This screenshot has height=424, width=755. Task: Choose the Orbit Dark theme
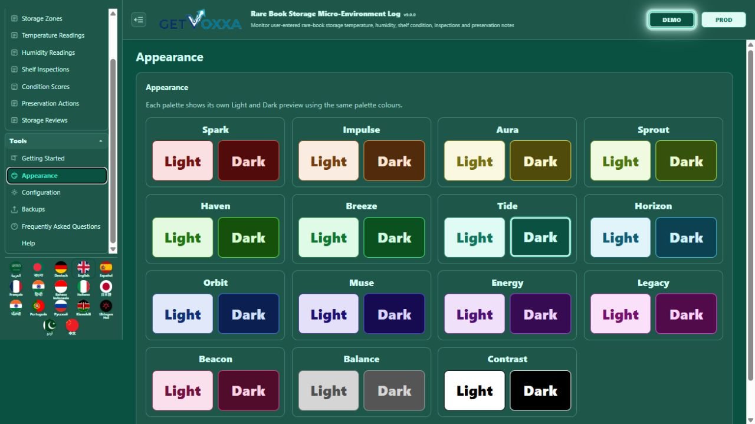tap(248, 314)
